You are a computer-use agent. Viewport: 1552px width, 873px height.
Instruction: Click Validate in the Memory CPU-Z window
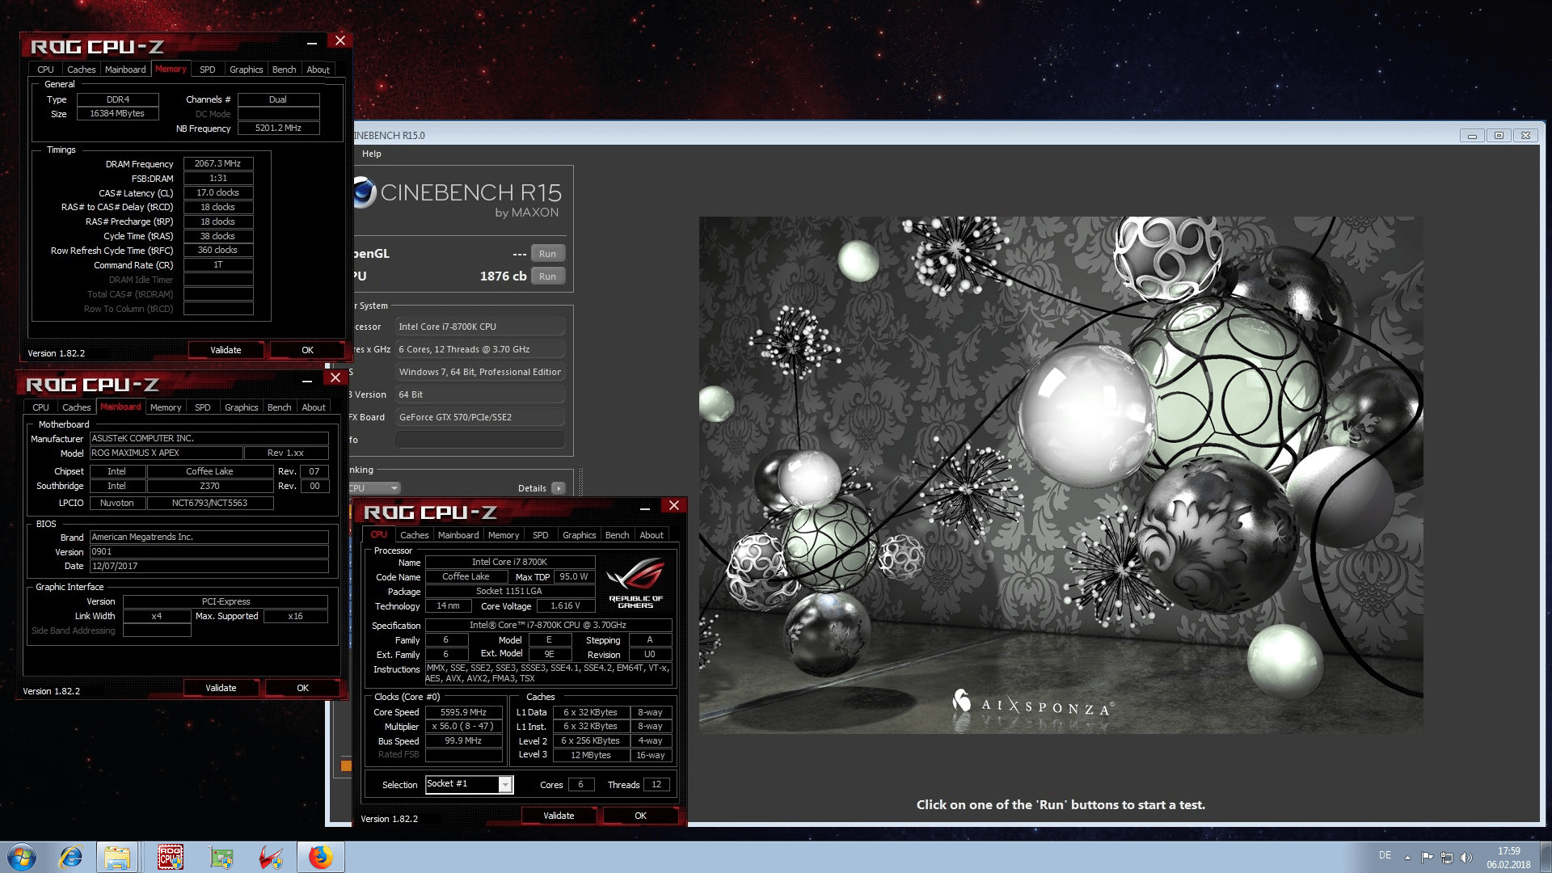coord(226,350)
